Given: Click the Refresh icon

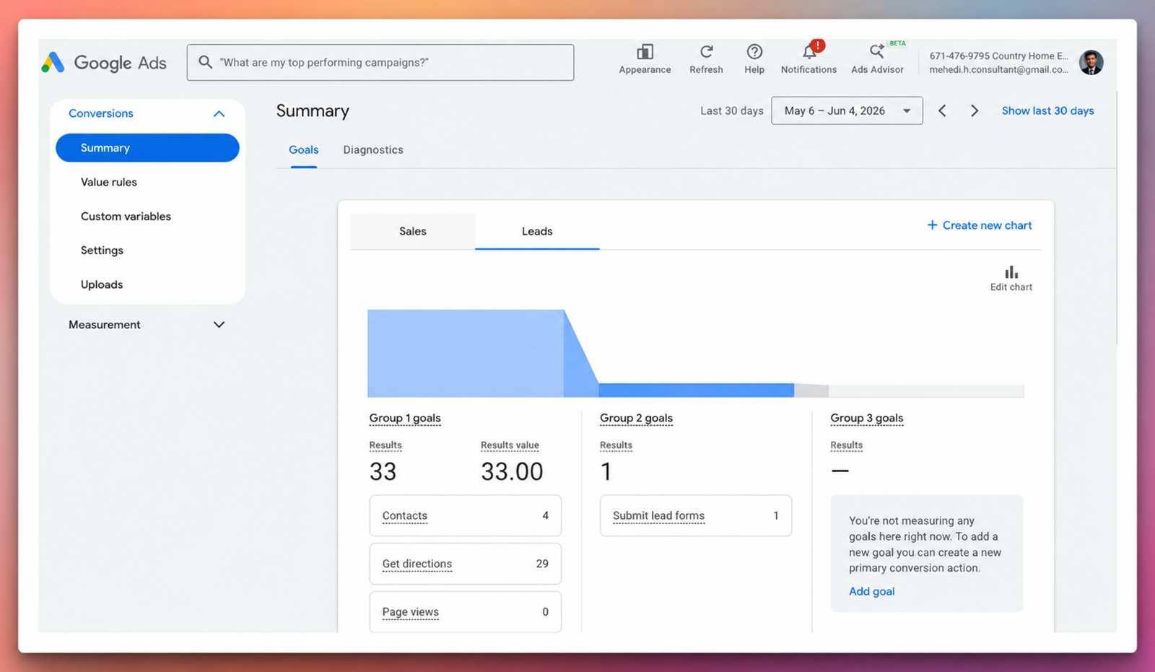Looking at the screenshot, I should (706, 52).
